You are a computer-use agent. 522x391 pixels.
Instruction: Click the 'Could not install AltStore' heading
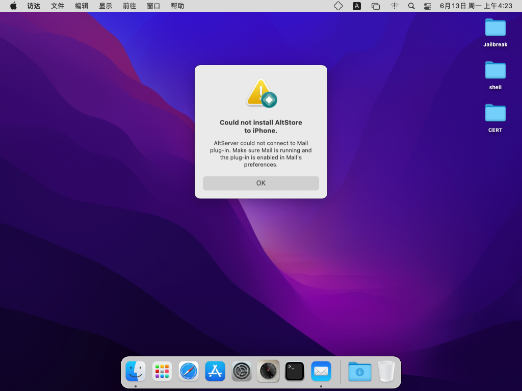pyautogui.click(x=260, y=126)
